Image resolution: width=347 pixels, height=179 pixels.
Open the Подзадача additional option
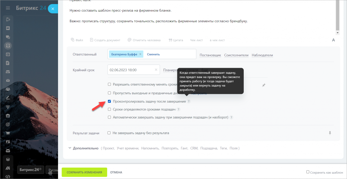209,148
